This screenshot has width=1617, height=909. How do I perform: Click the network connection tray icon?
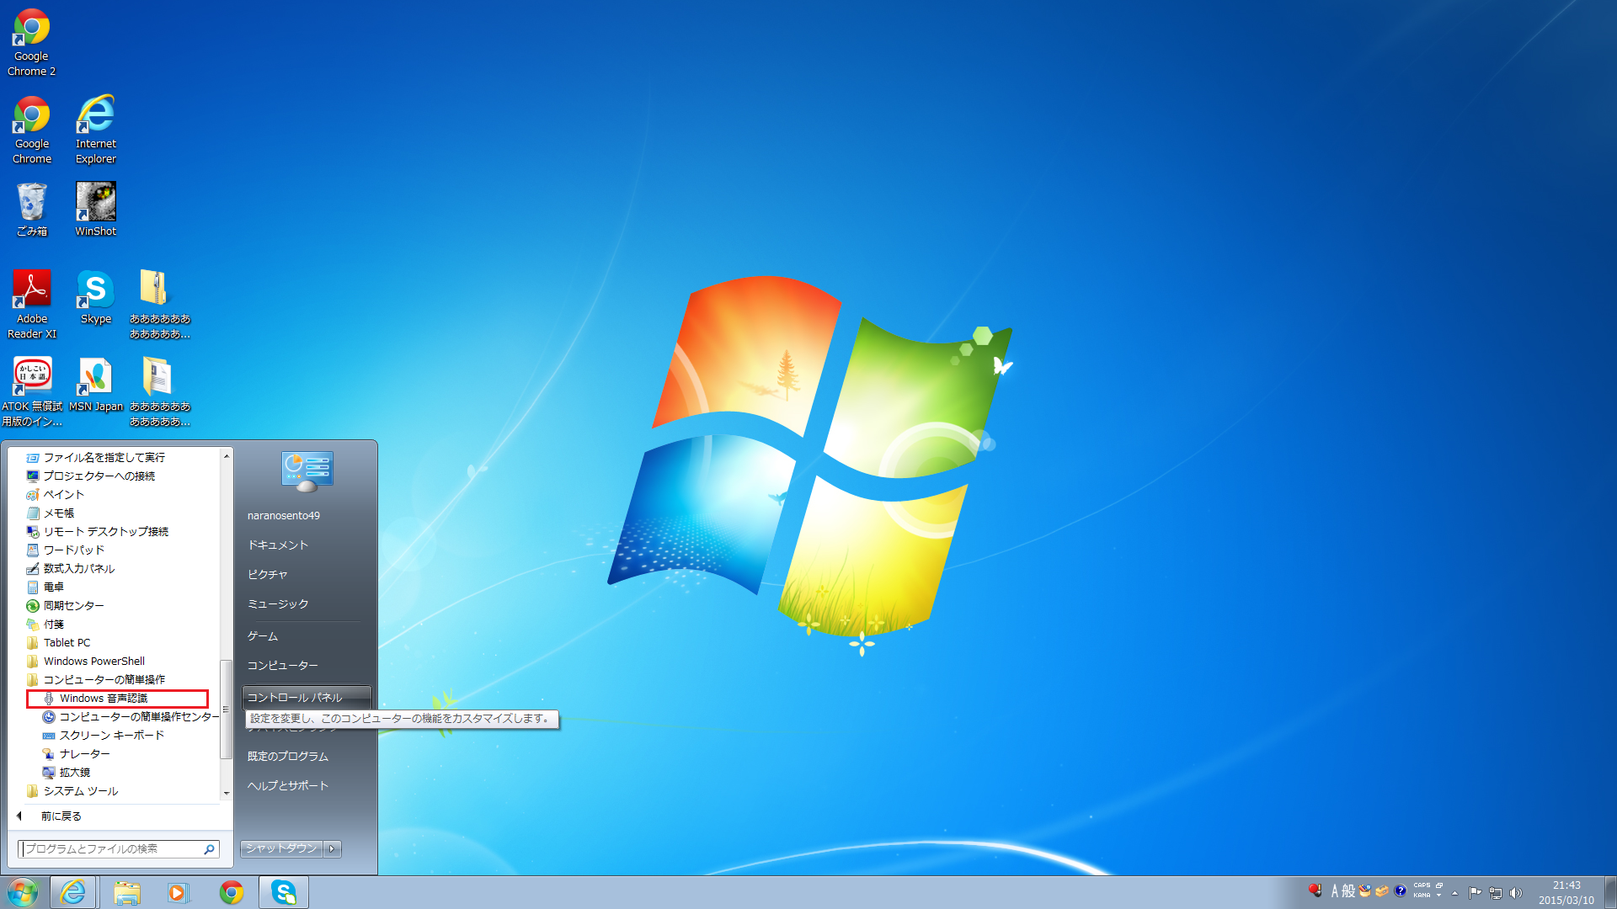point(1496,893)
